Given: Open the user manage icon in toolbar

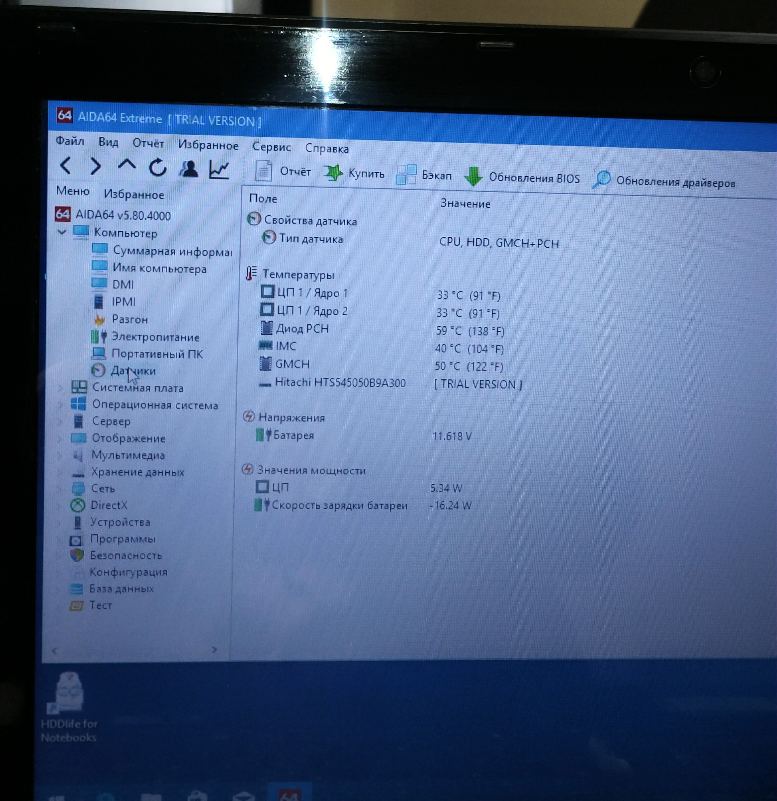Looking at the screenshot, I should (x=188, y=168).
